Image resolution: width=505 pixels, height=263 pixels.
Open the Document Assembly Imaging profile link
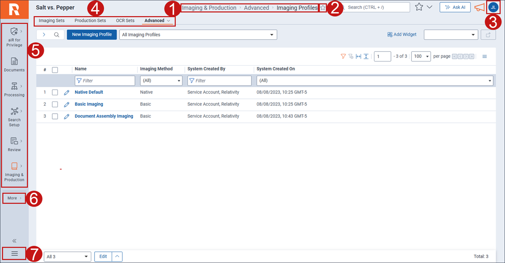[x=104, y=116]
